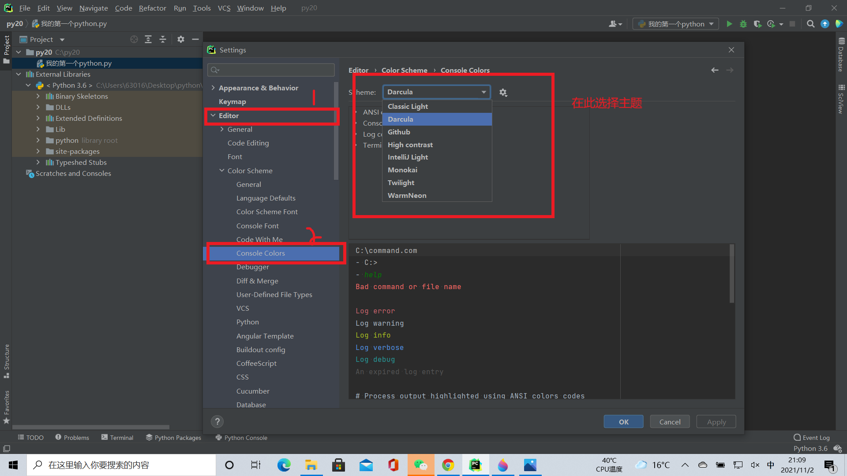Click the settings search field
This screenshot has width=847, height=476.
pos(271,70)
